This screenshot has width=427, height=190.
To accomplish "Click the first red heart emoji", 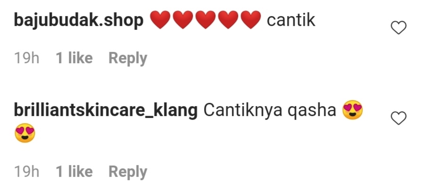I will pos(160,20).
